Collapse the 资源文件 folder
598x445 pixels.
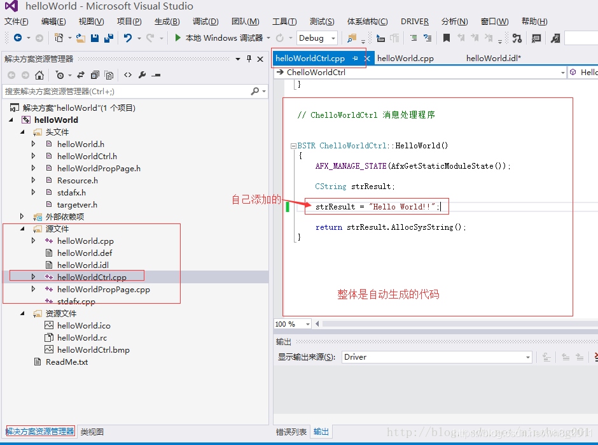coord(22,313)
